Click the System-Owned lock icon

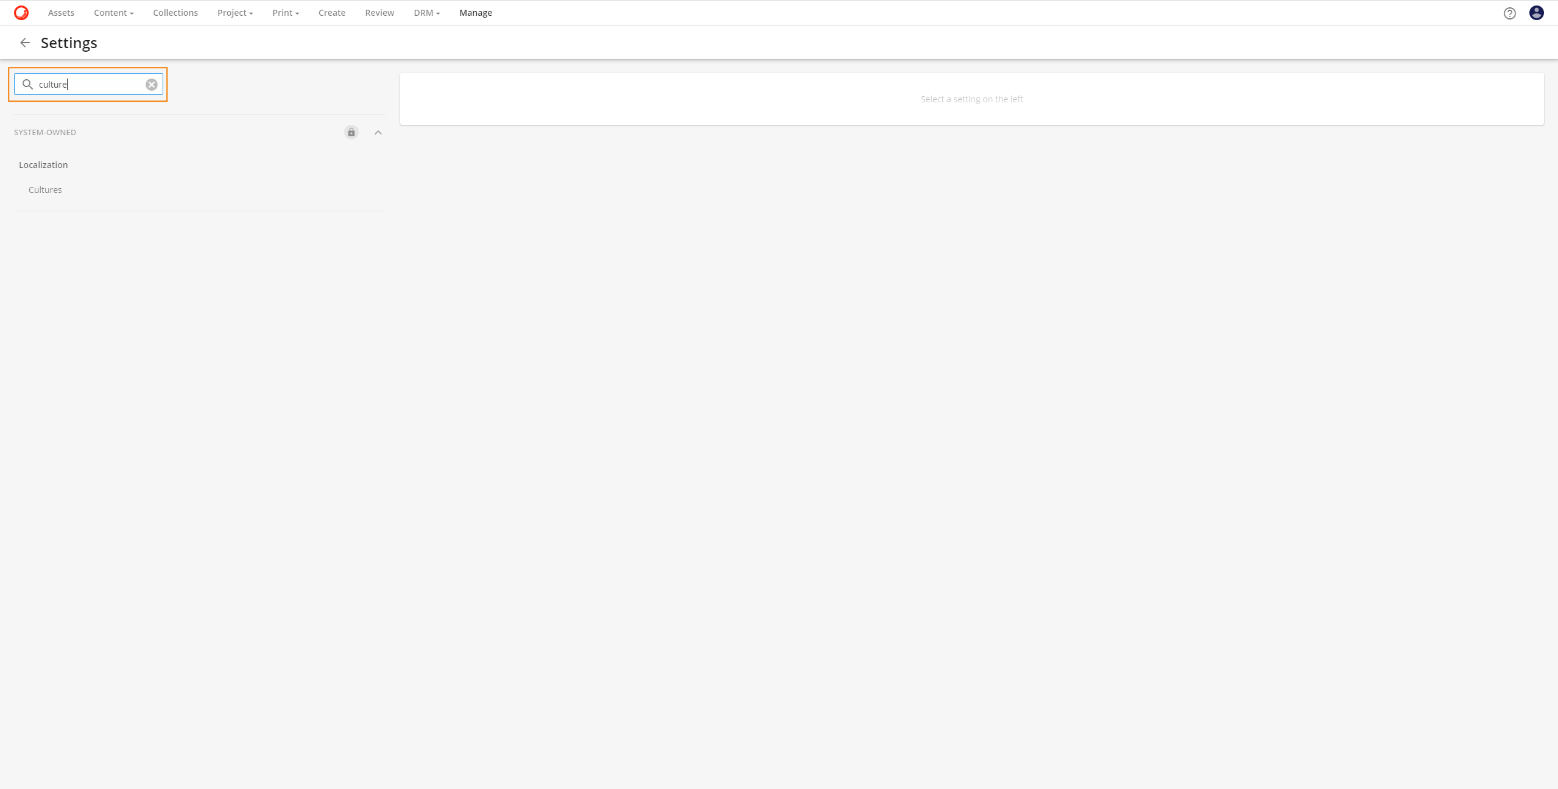(x=351, y=132)
